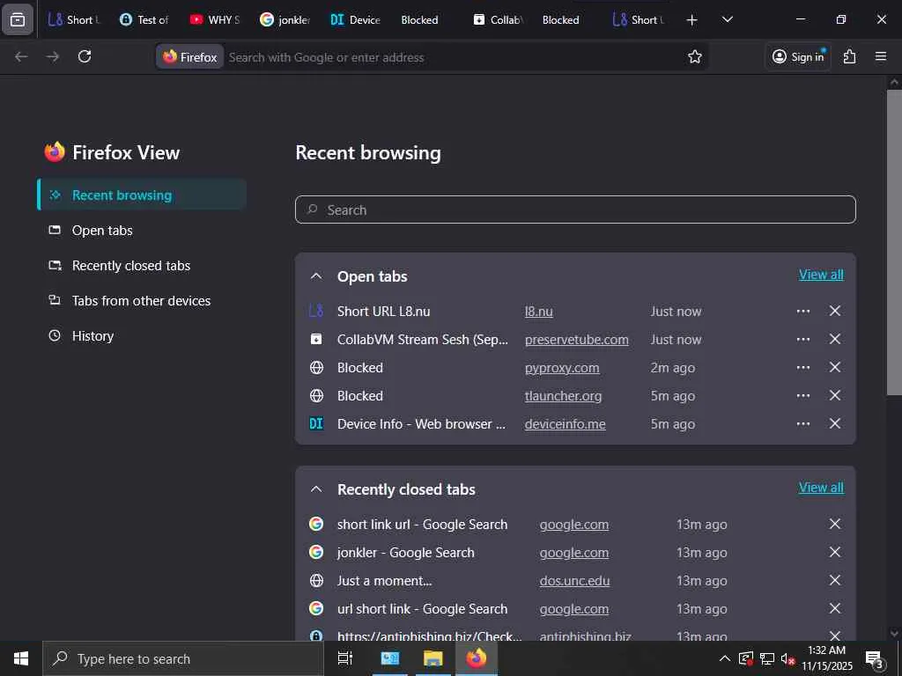This screenshot has height=676, width=902.
Task: Focus the address bar search field
Action: tap(455, 57)
